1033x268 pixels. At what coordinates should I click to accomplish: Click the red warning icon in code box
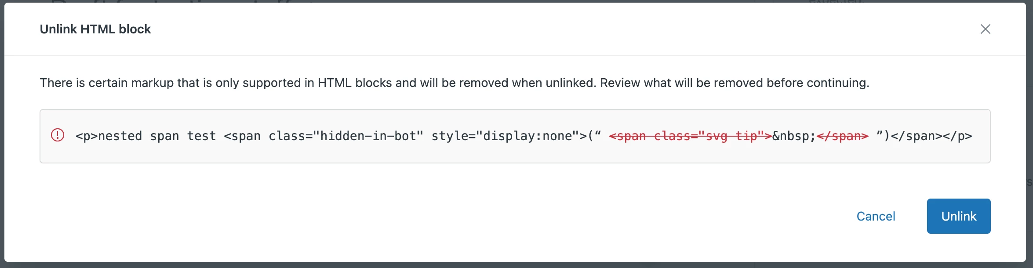click(58, 135)
